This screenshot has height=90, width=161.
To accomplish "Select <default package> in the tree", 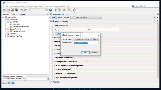I will coord(19,31).
